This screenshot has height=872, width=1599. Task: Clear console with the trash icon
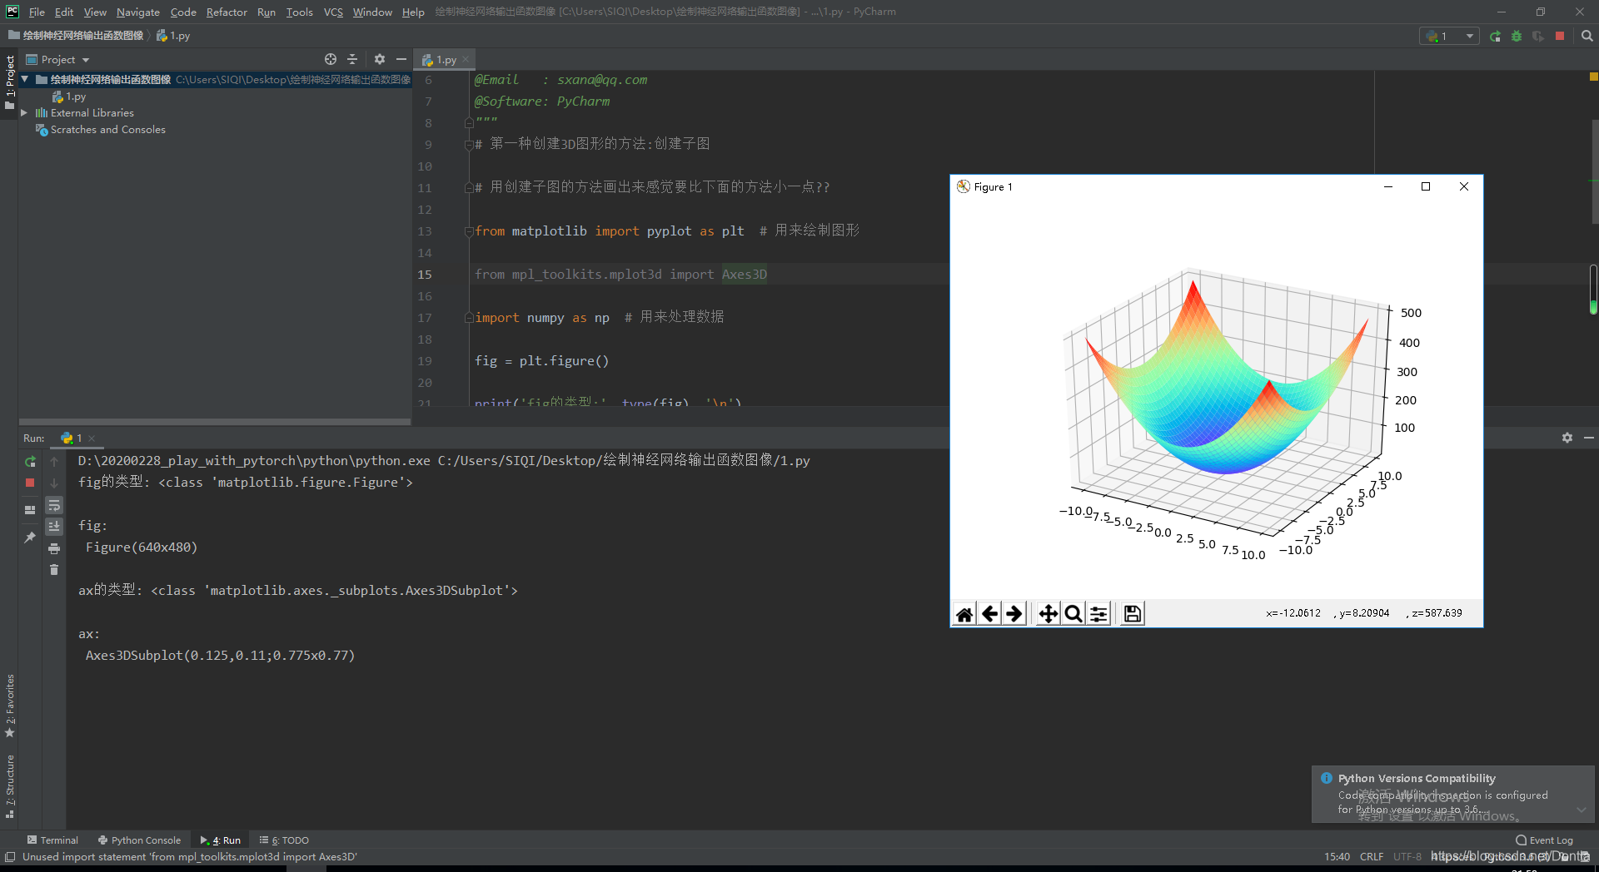point(54,569)
